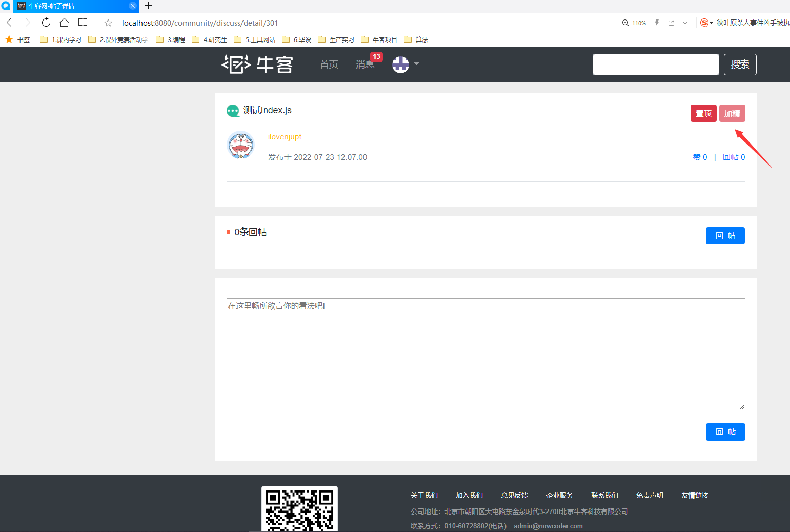
Task: Open the 友情链接 footer link
Action: 695,495
